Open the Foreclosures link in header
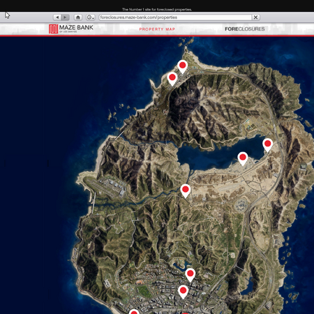 pyautogui.click(x=245, y=29)
